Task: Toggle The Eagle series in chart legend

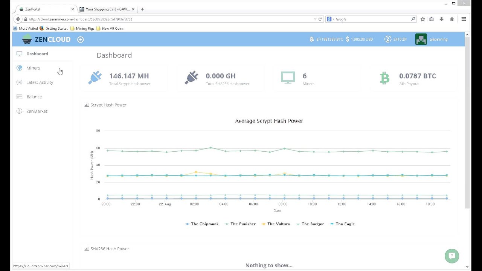Action: pos(342,224)
